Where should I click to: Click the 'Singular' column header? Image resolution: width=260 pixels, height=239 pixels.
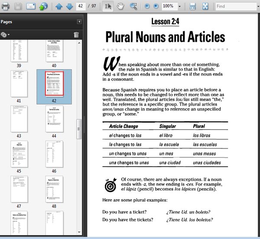(x=167, y=126)
